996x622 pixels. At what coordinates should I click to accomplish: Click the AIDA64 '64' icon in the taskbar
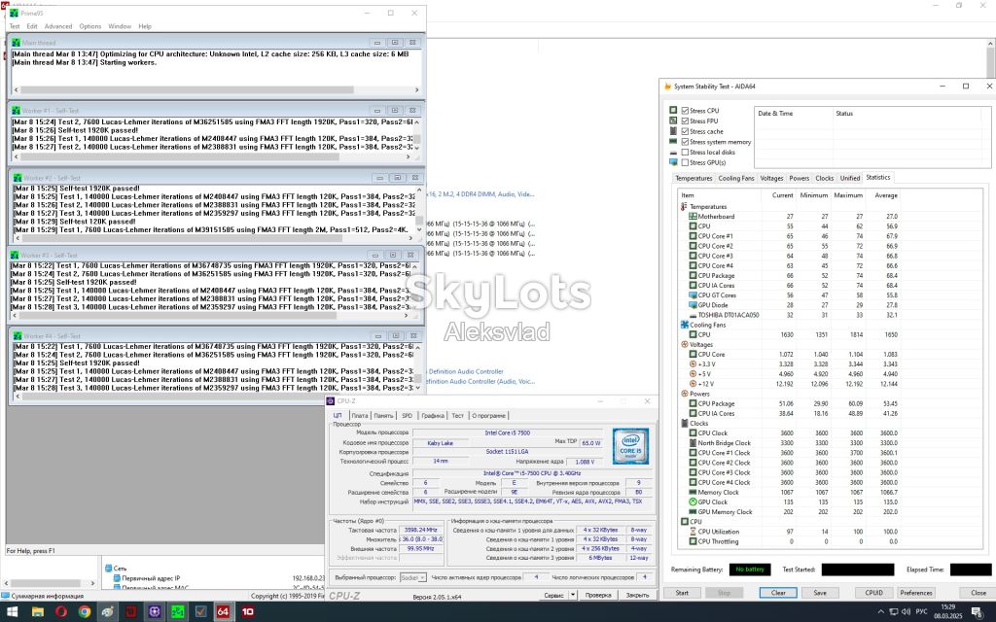[223, 612]
